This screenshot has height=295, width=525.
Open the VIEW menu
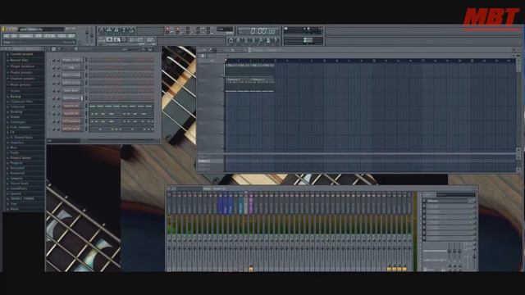(x=39, y=36)
